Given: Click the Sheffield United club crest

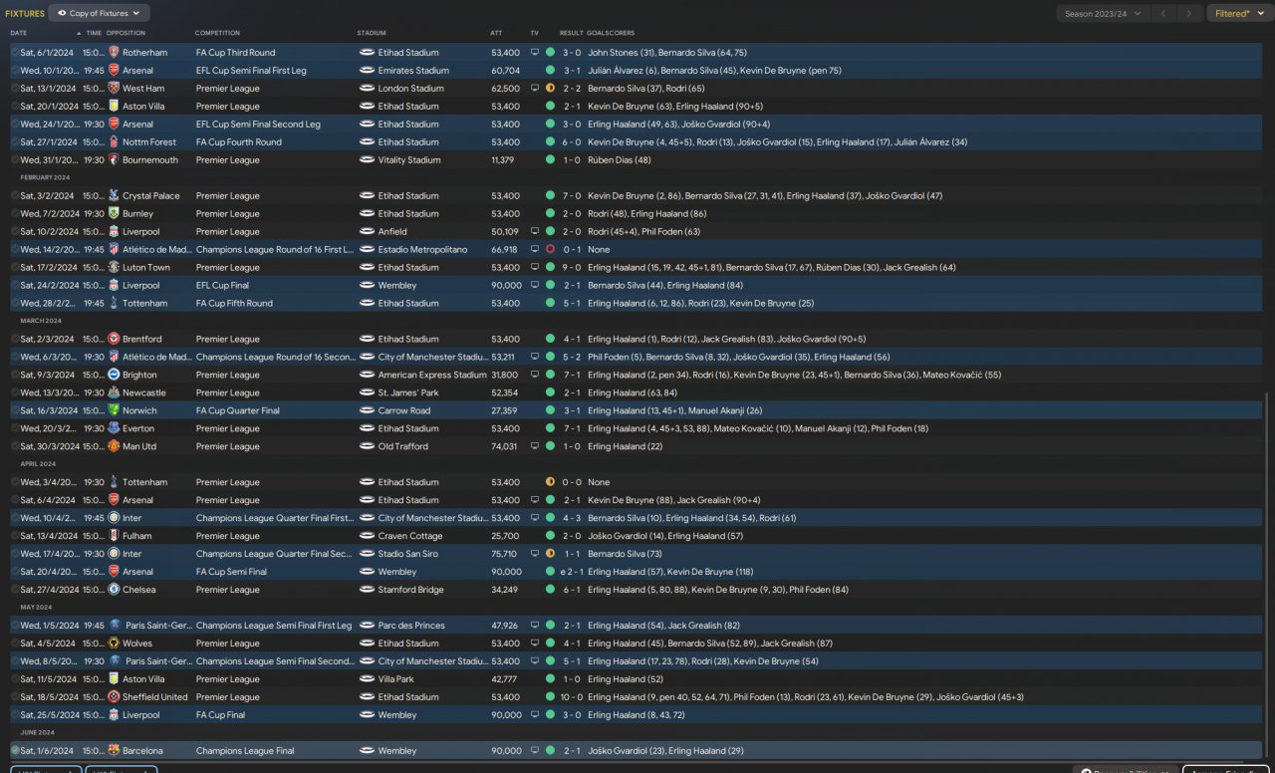Looking at the screenshot, I should pyautogui.click(x=114, y=698).
